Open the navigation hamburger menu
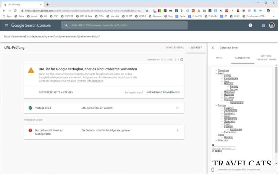Viewport: 278px width, 174px height. 6,25
